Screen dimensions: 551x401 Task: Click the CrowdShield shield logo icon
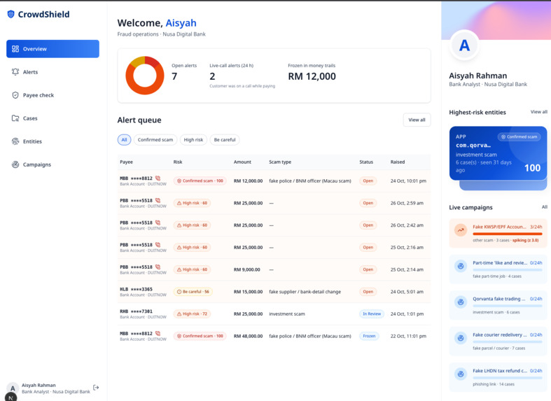point(11,15)
